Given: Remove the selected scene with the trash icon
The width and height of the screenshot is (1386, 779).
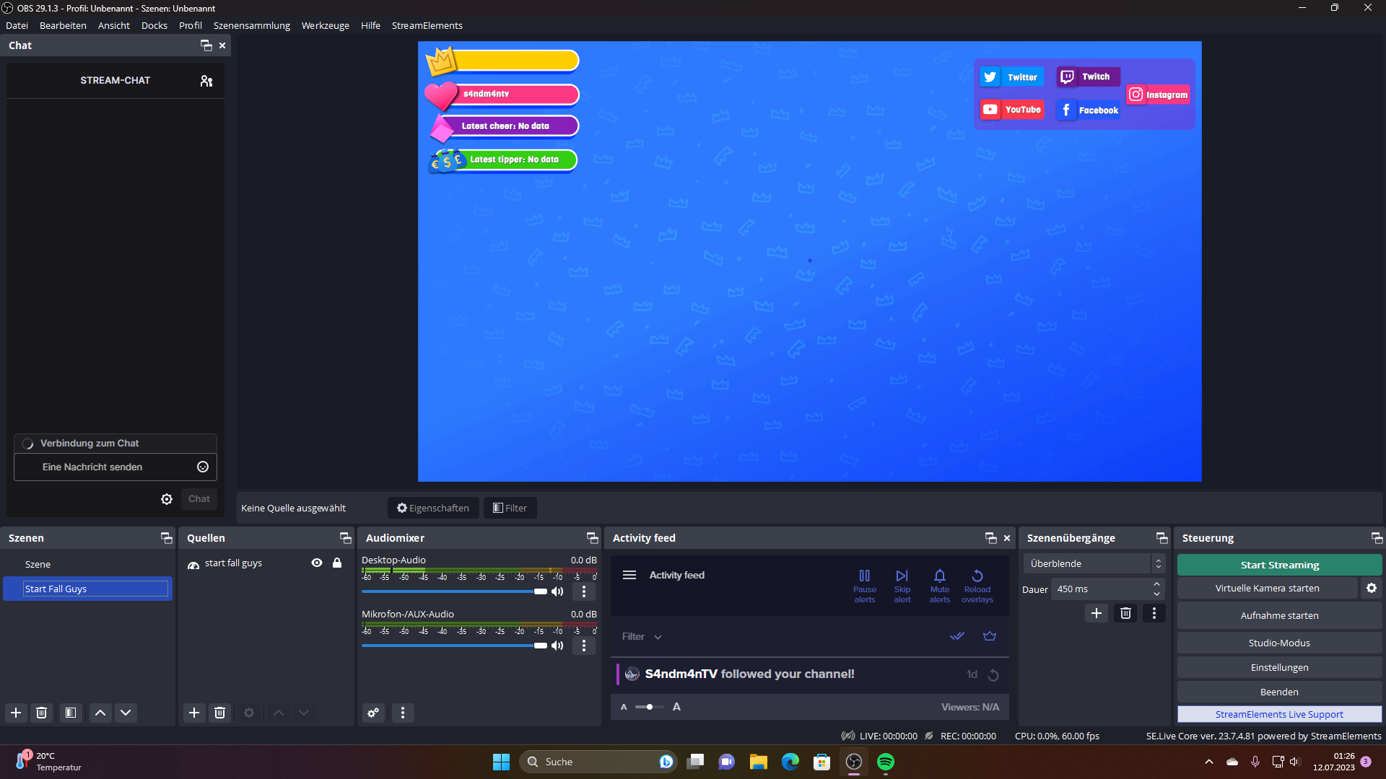Looking at the screenshot, I should 42,713.
